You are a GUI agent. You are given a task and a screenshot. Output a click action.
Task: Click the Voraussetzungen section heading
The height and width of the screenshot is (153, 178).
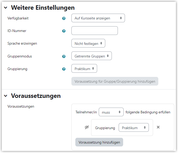[x=36, y=96]
